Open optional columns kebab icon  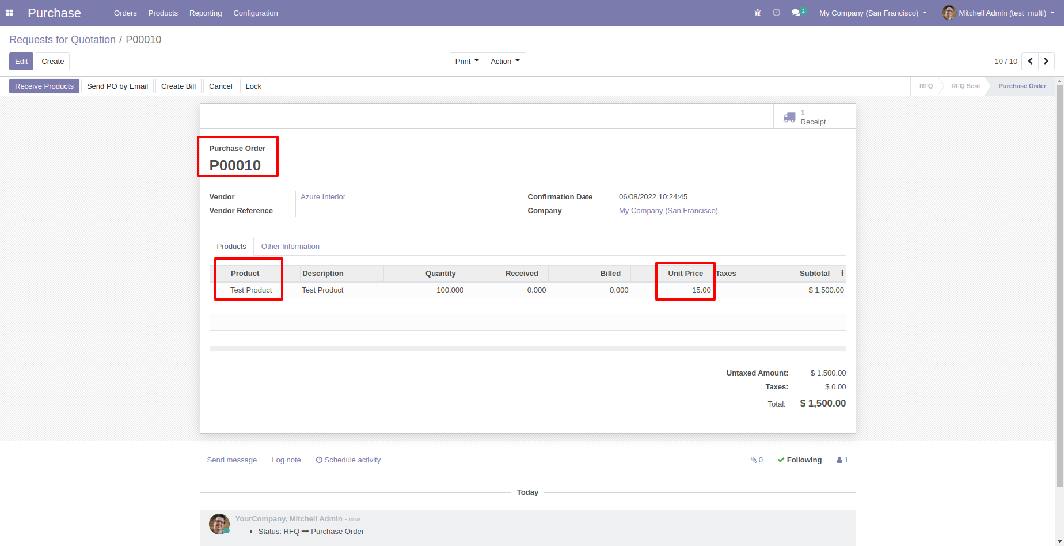point(842,273)
